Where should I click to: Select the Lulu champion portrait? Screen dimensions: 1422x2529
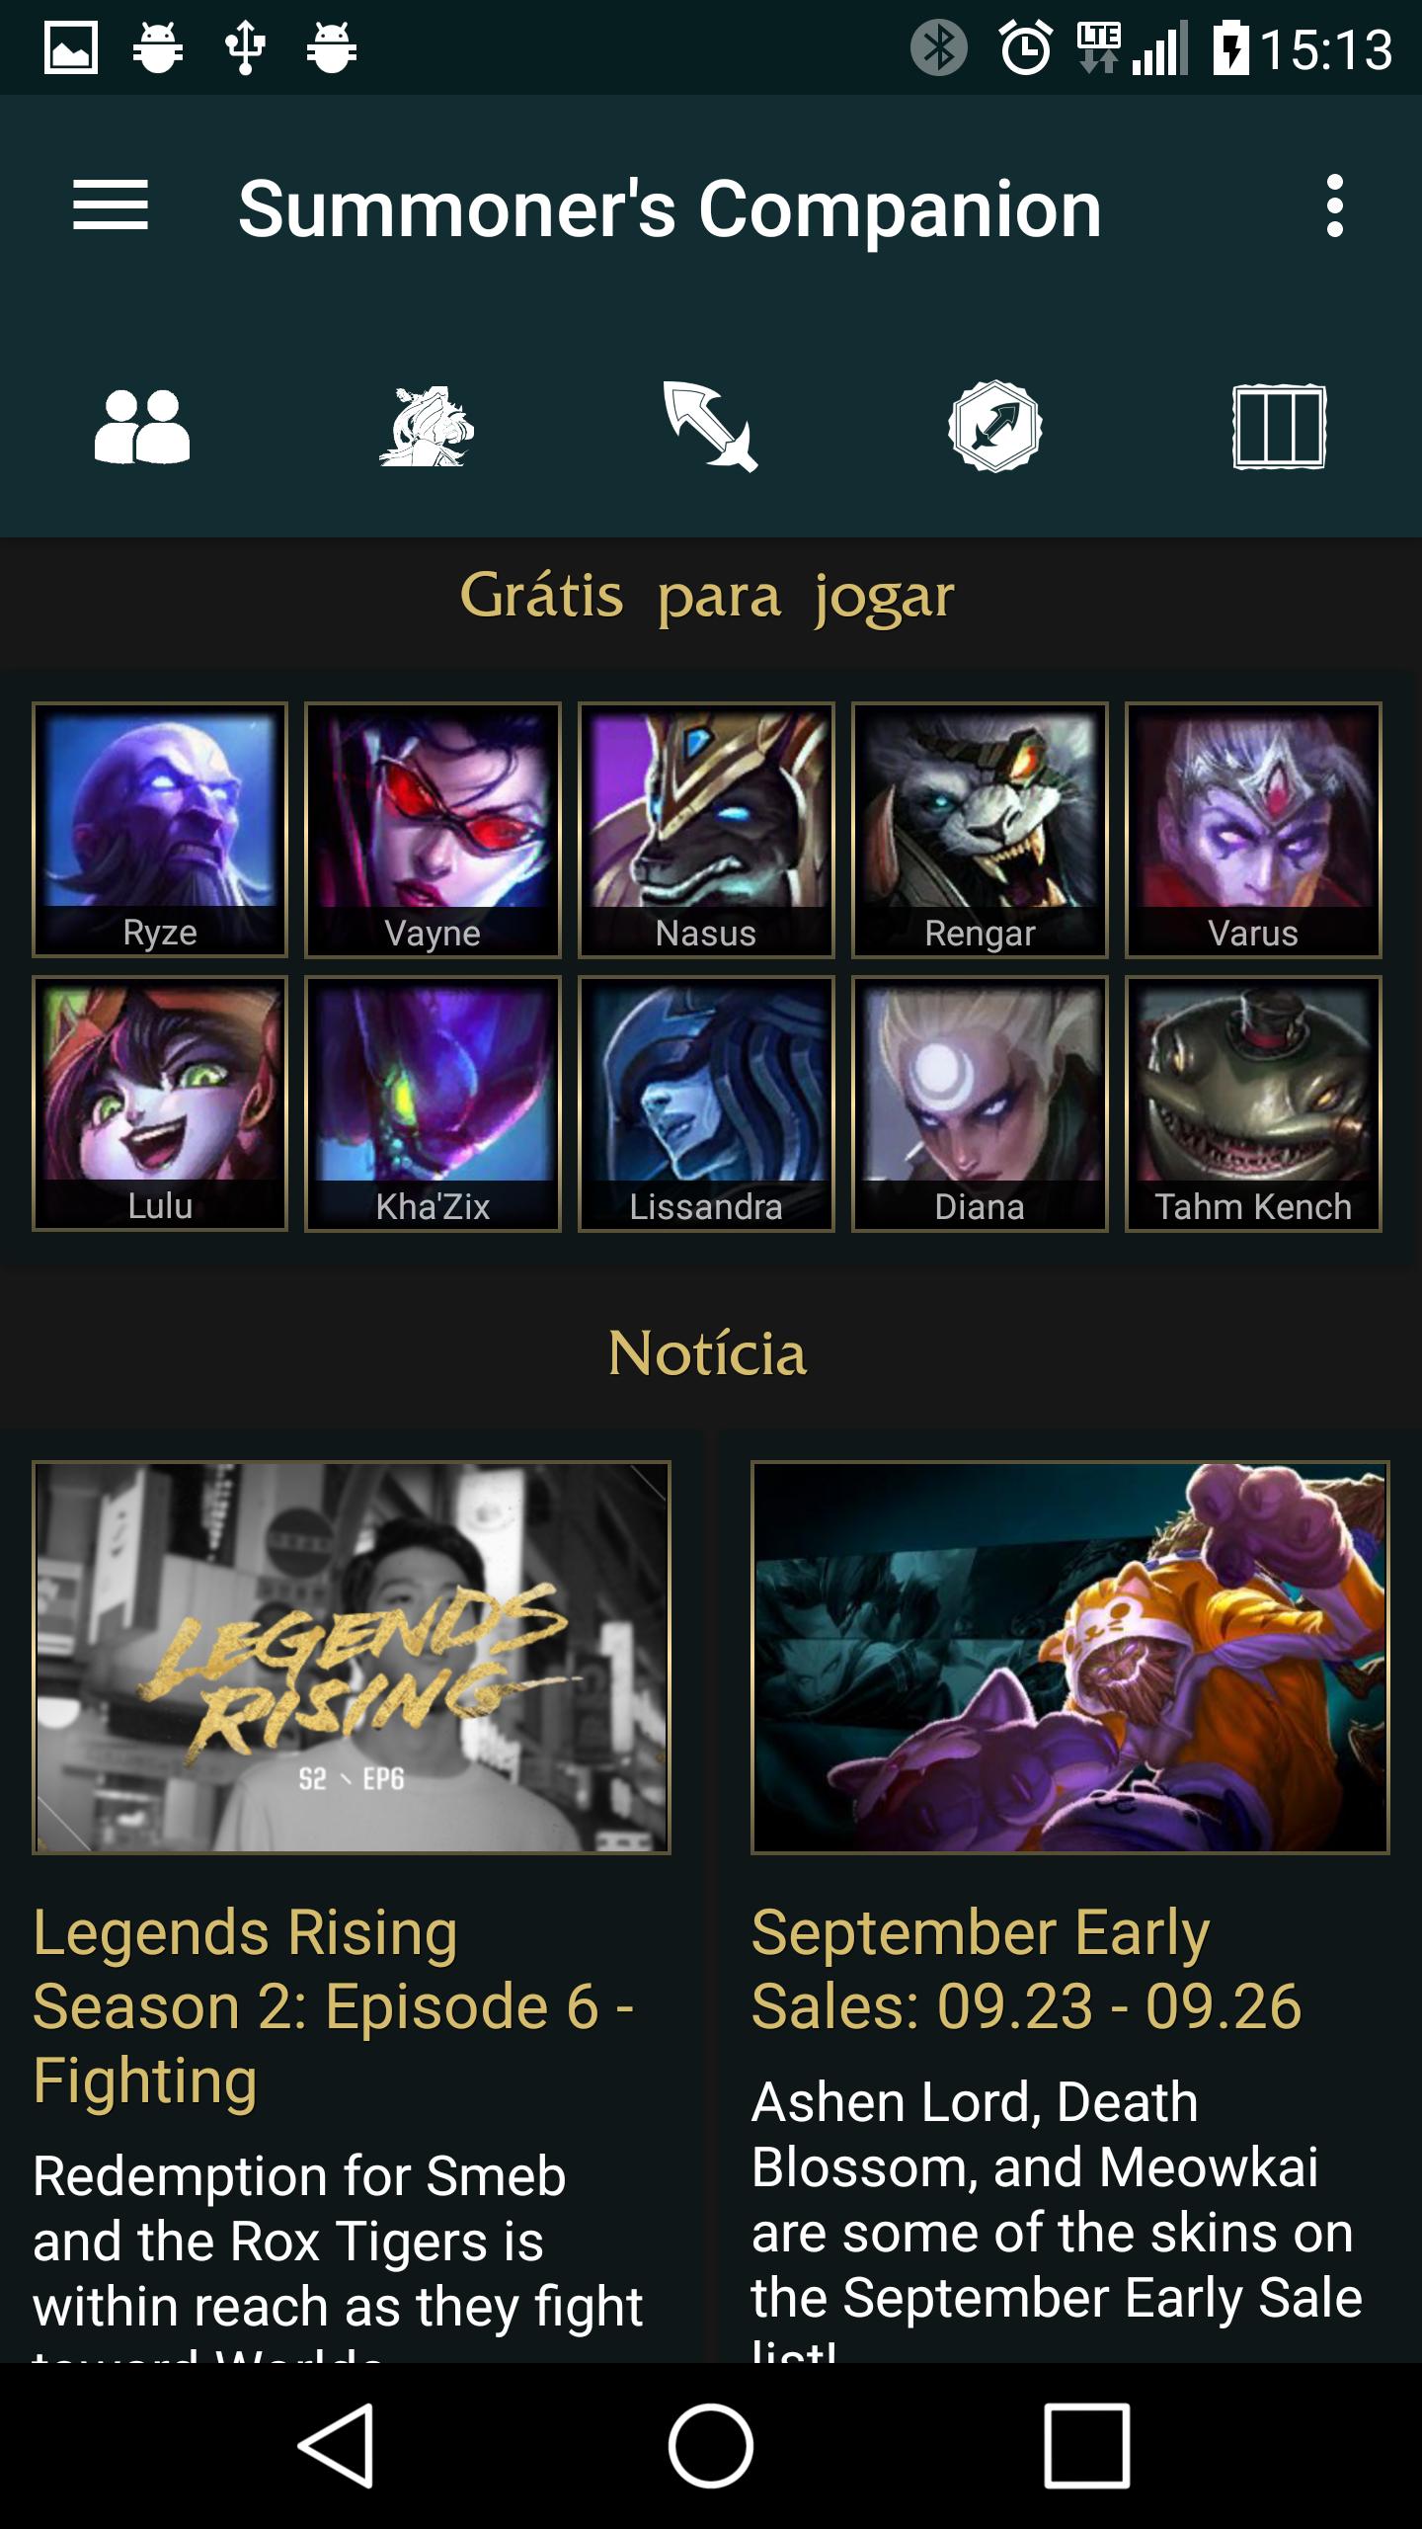click(x=160, y=1103)
